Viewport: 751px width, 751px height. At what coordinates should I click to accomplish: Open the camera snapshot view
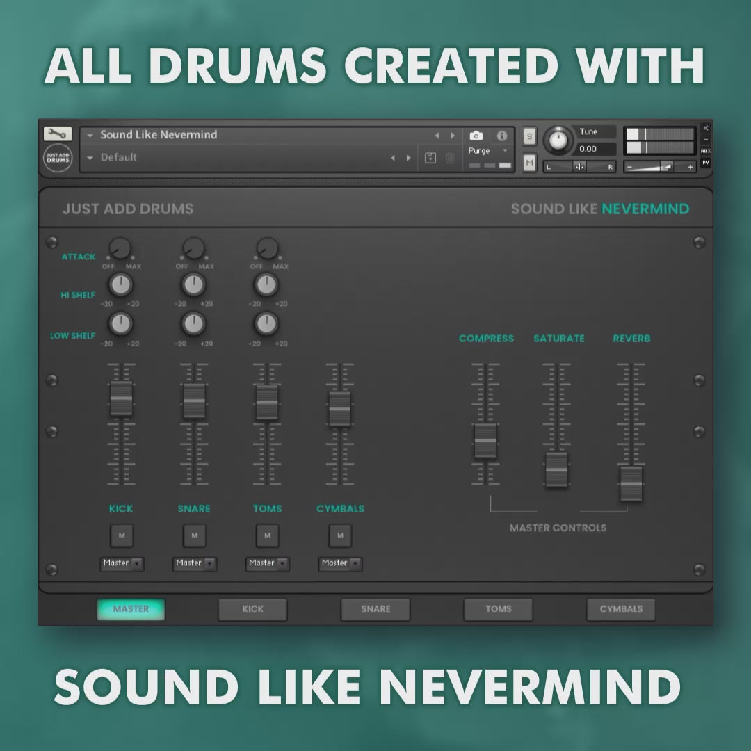tap(476, 136)
